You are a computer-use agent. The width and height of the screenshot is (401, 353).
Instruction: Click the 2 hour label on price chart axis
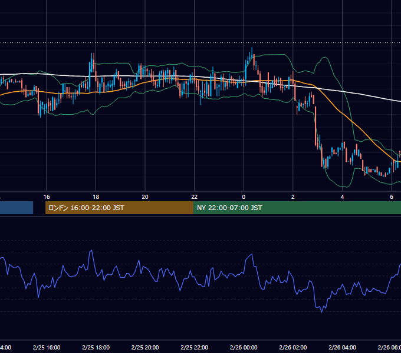tap(293, 197)
